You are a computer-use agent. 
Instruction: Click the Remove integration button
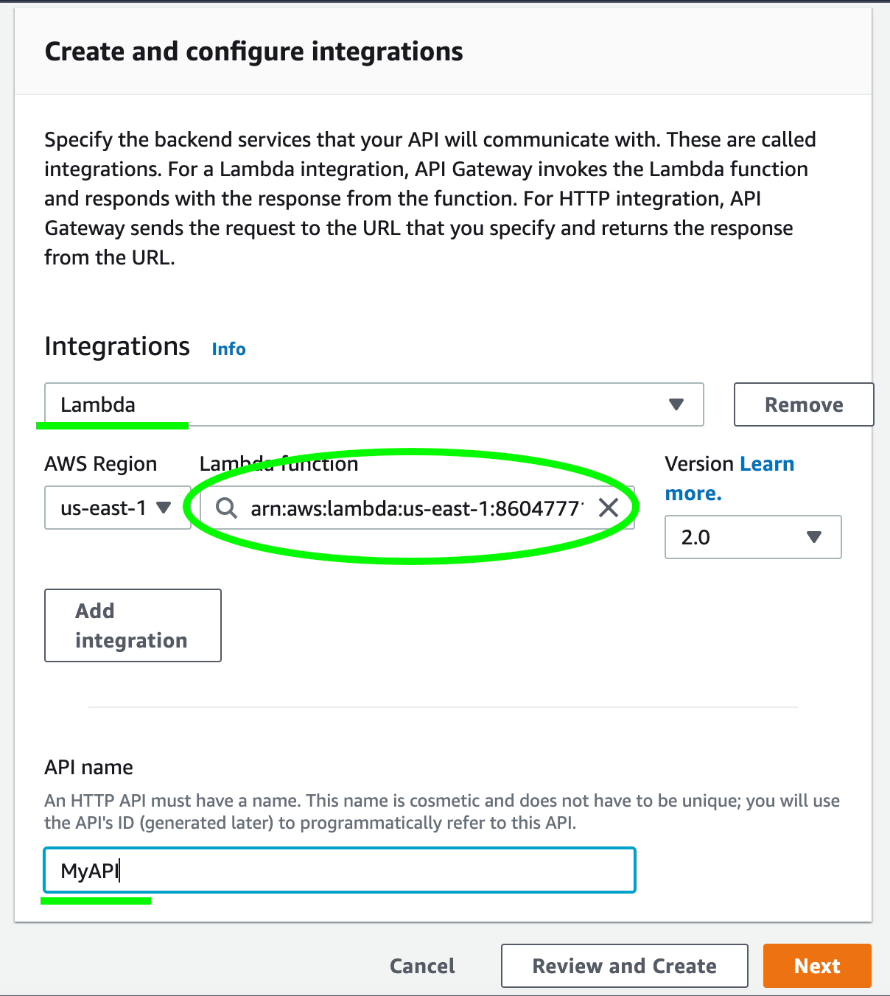[x=803, y=404]
